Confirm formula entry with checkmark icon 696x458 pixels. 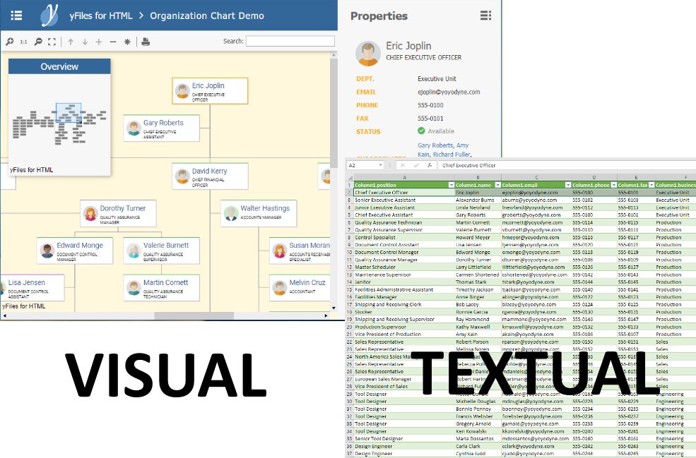[x=416, y=165]
